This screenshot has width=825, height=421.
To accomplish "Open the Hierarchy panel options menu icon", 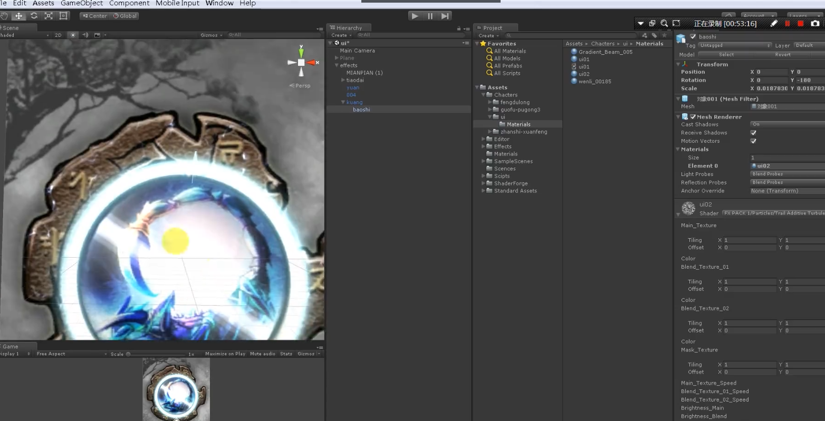I will pyautogui.click(x=466, y=28).
